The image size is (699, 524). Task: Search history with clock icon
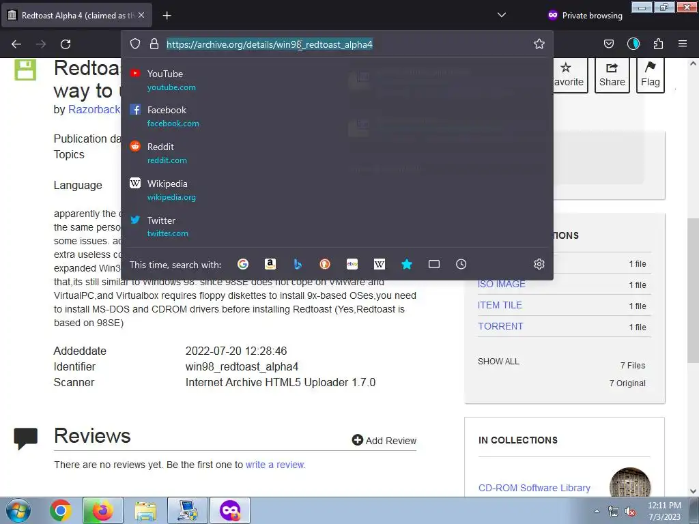[461, 264]
